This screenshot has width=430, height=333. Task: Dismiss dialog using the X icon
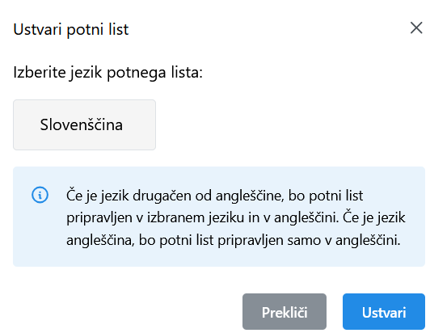pos(416,28)
